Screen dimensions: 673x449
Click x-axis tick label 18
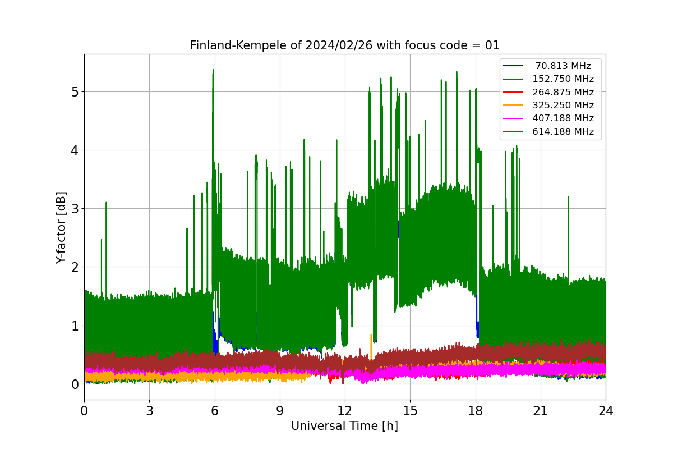(475, 411)
